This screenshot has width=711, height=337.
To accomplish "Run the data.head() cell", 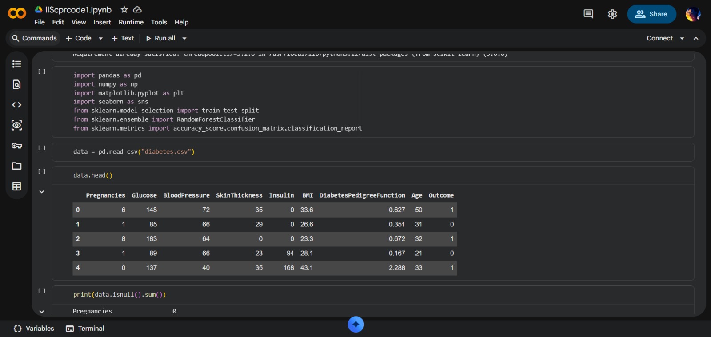I will 42,171.
